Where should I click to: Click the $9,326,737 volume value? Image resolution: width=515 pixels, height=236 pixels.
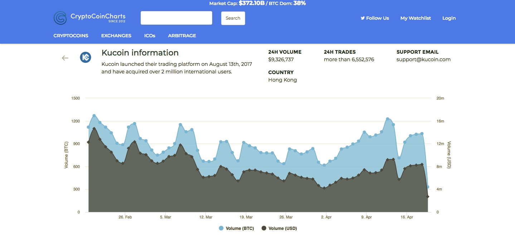coord(281,59)
